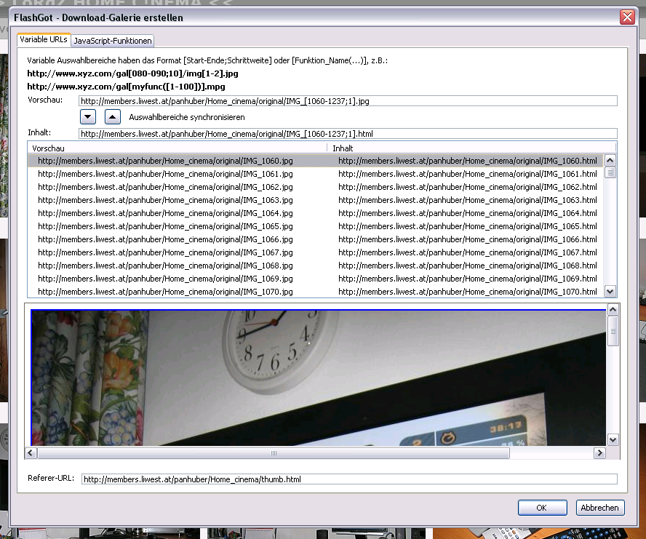Switch to the Variable URLs tab
646x539 pixels.
[x=44, y=39]
